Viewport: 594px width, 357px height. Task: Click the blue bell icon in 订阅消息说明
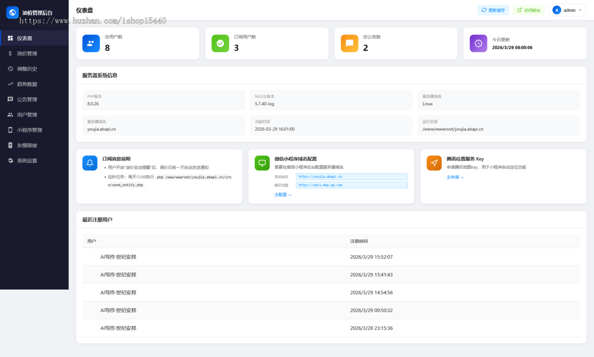[90, 163]
